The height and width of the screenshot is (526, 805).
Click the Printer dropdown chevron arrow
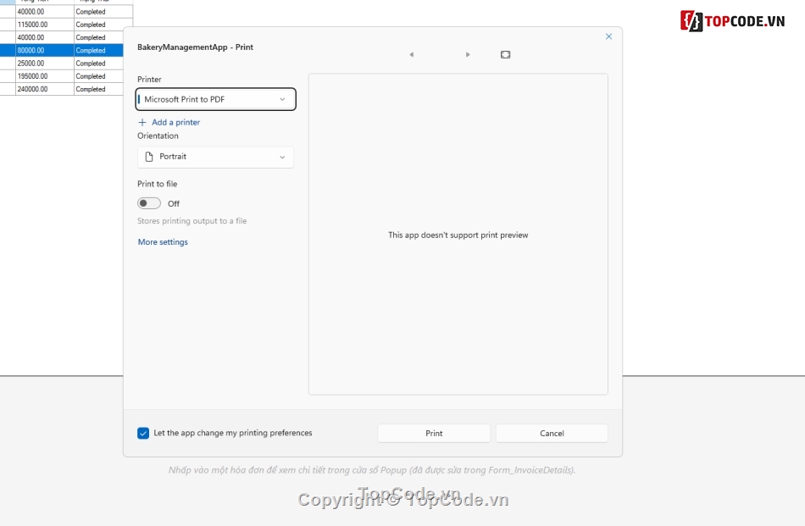click(282, 99)
